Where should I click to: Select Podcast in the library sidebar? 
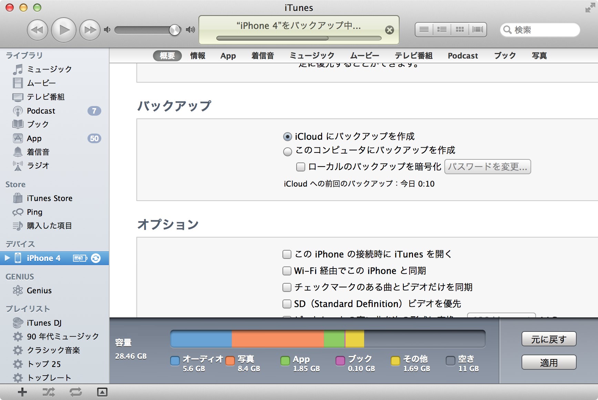tap(54, 111)
